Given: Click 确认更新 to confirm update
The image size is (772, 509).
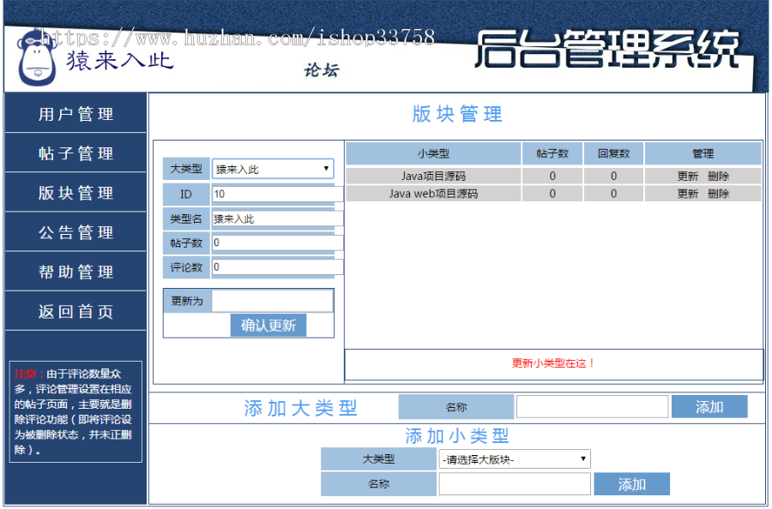Looking at the screenshot, I should (270, 326).
